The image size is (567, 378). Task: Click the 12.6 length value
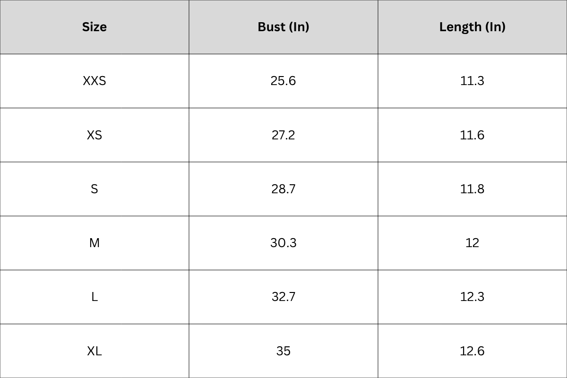coord(472,351)
